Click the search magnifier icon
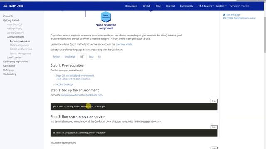266x149 pixels. [232, 6]
